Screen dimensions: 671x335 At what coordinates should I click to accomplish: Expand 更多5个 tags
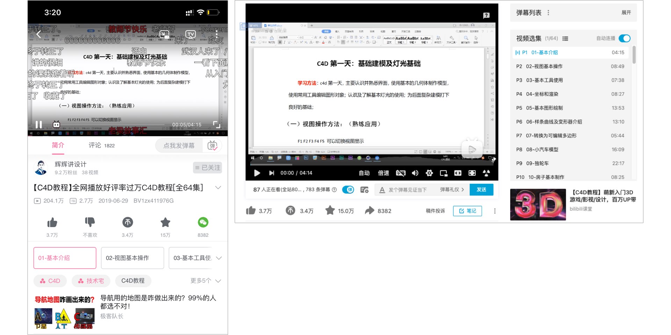[205, 281]
